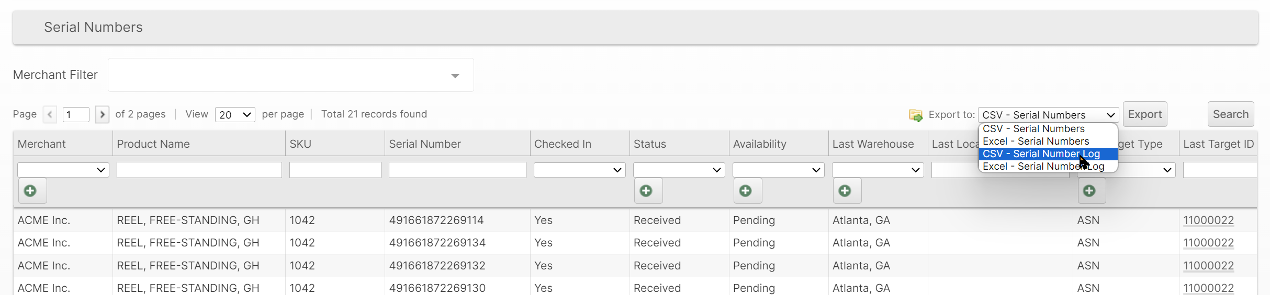Open Last Target ID link in first row
1270x295 pixels.
[x=1208, y=220]
